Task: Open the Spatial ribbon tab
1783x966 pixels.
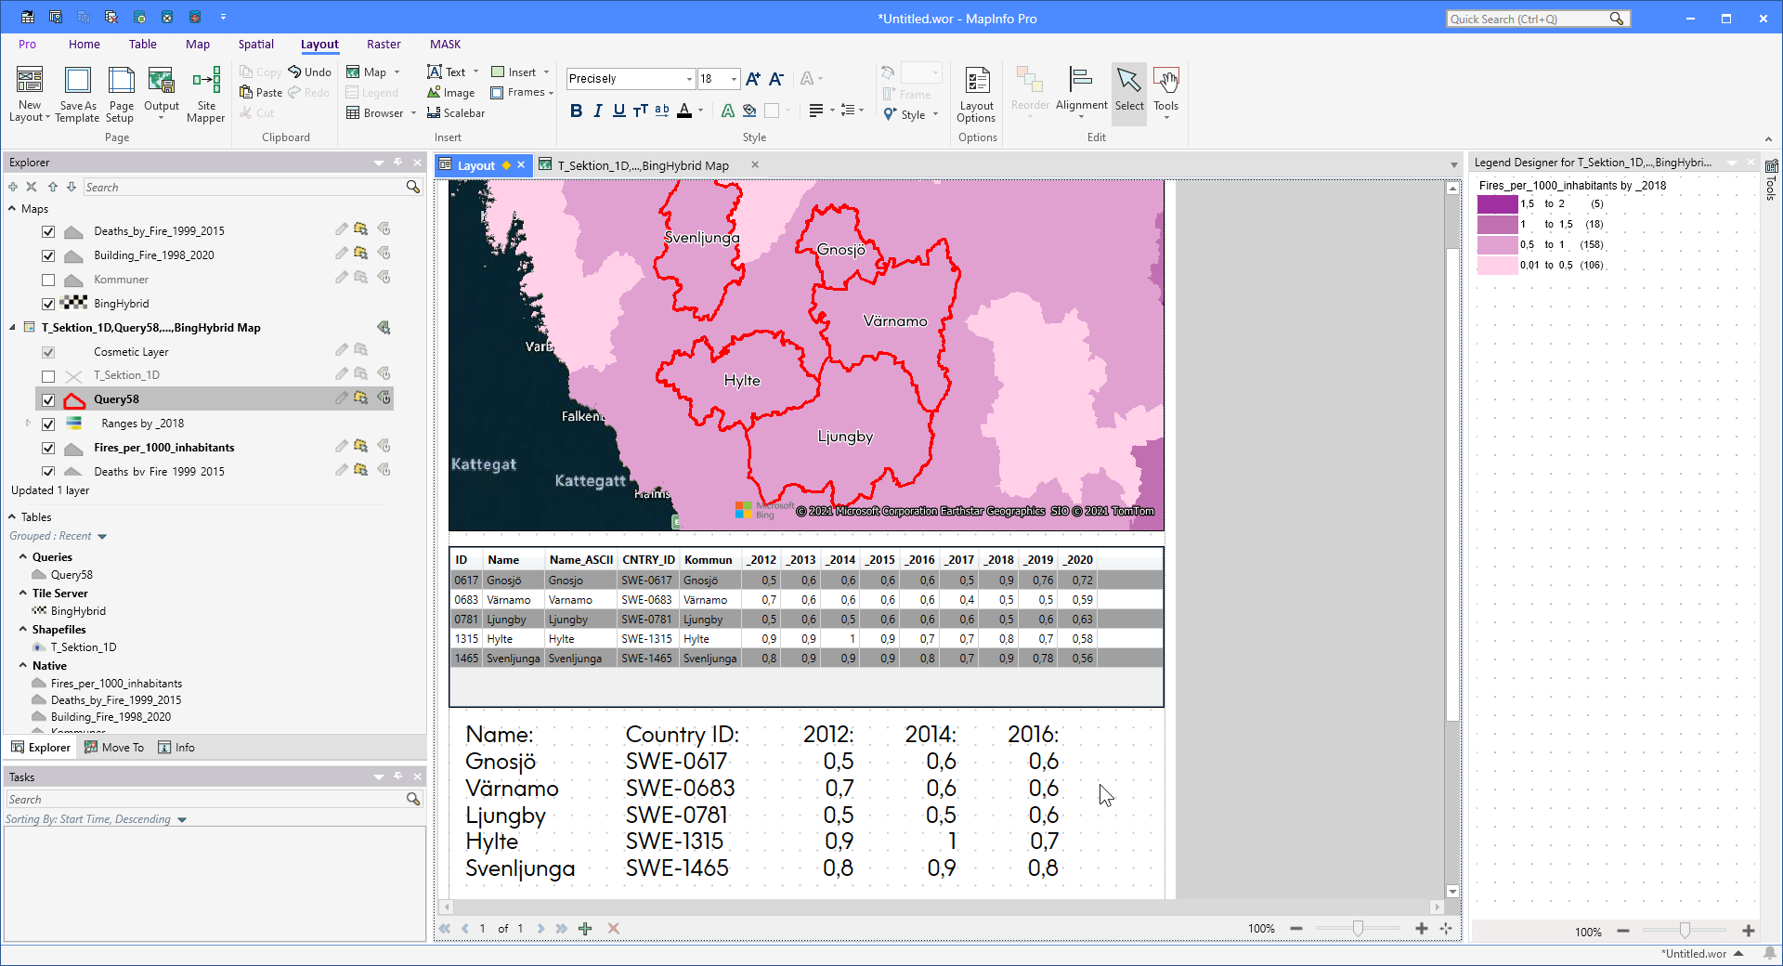Action: point(255,44)
